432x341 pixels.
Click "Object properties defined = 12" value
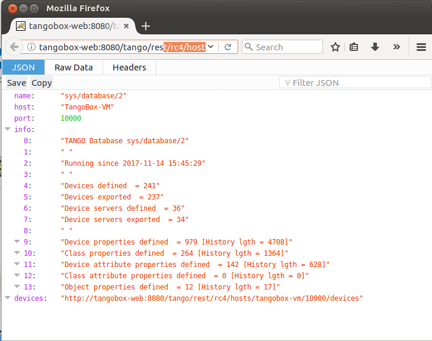tap(170, 287)
